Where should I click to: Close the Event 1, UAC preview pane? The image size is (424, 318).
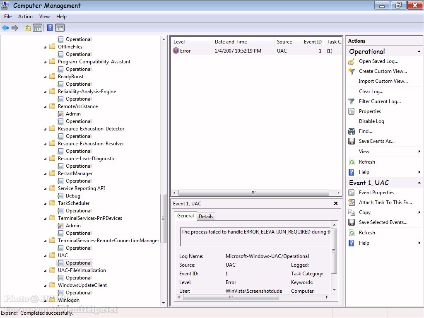point(335,203)
